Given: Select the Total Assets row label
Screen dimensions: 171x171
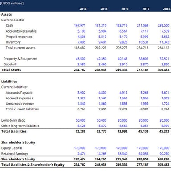Looking at the screenshot, I should tap(11, 70).
